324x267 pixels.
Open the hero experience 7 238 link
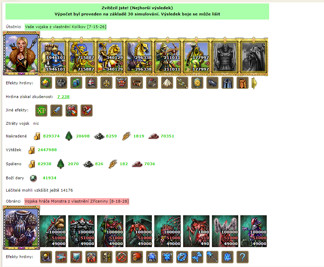63,97
